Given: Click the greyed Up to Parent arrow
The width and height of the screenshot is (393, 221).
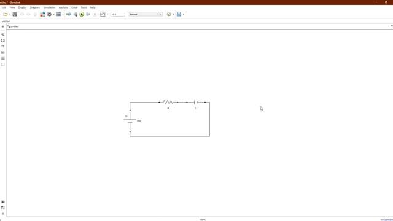Looking at the screenshot, I should click(x=35, y=14).
